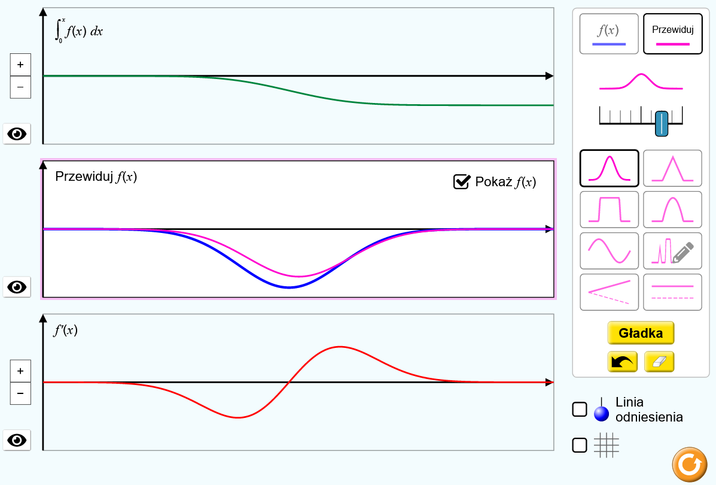Click the undo arrow button
The height and width of the screenshot is (485, 716).
[622, 362]
